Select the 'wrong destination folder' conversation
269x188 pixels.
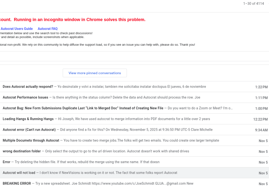tap(22, 151)
